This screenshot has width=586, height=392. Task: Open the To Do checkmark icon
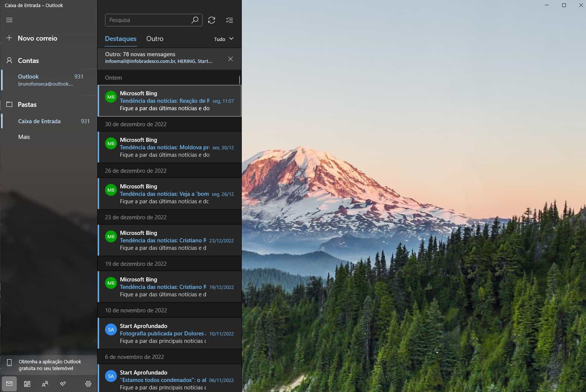coord(63,384)
